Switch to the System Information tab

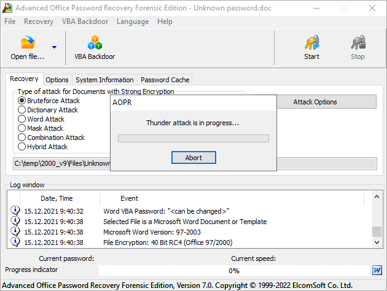(104, 80)
